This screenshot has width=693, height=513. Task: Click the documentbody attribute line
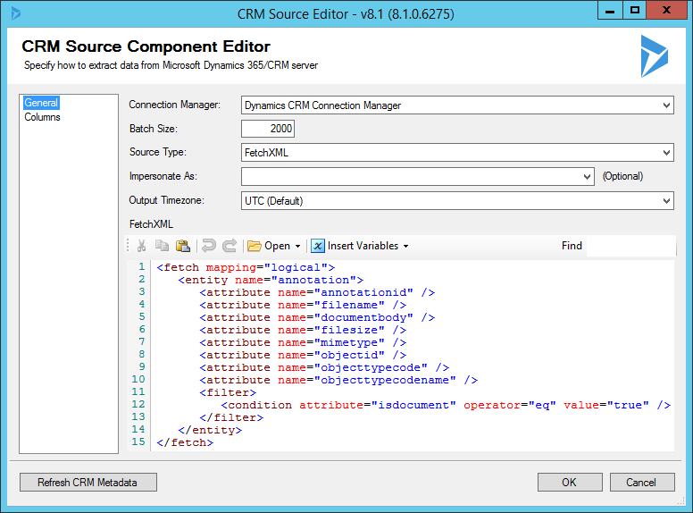tap(317, 317)
